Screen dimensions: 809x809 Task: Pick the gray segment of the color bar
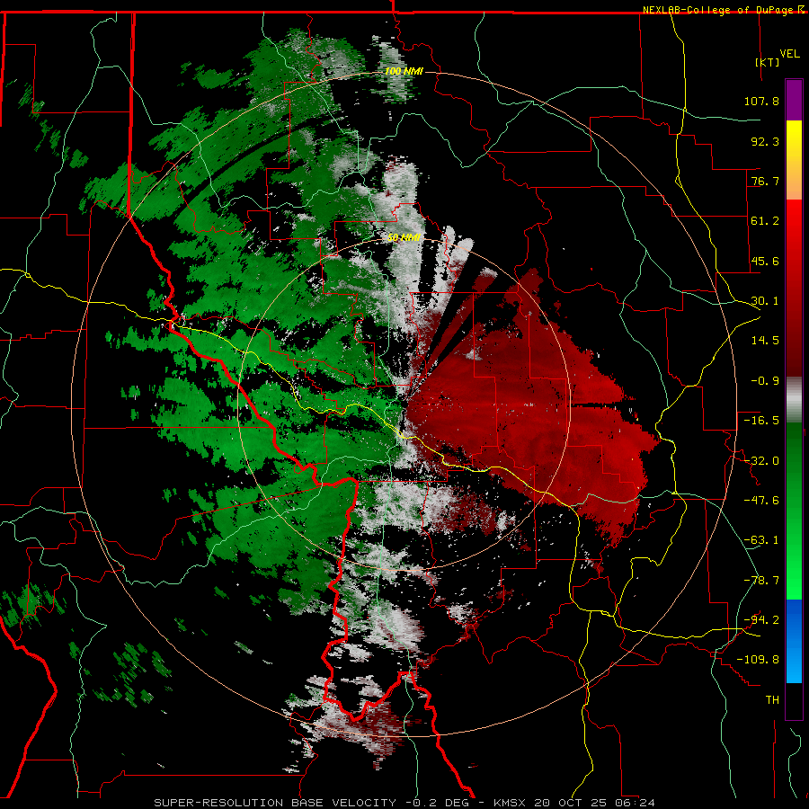(x=794, y=399)
